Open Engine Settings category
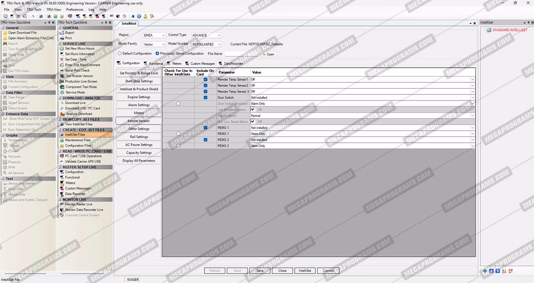The image size is (534, 283). [x=139, y=97]
